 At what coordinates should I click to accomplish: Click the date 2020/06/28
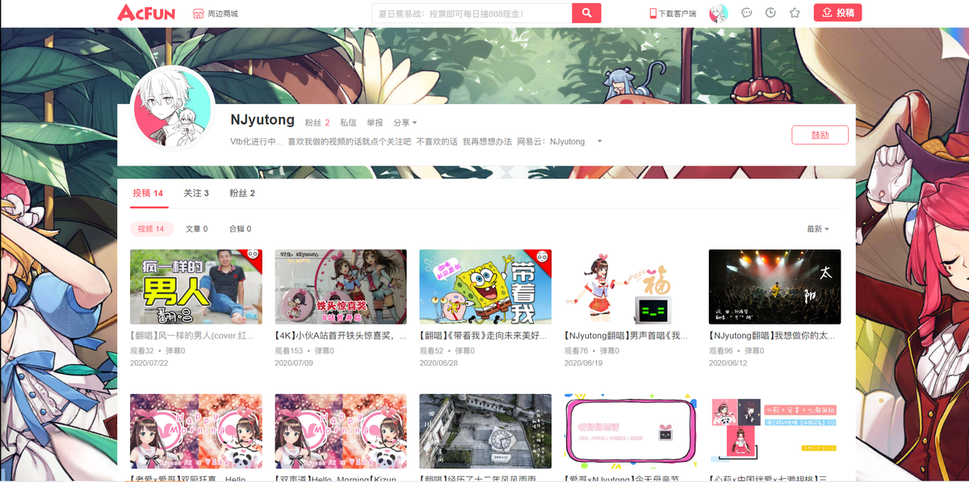[x=438, y=363]
